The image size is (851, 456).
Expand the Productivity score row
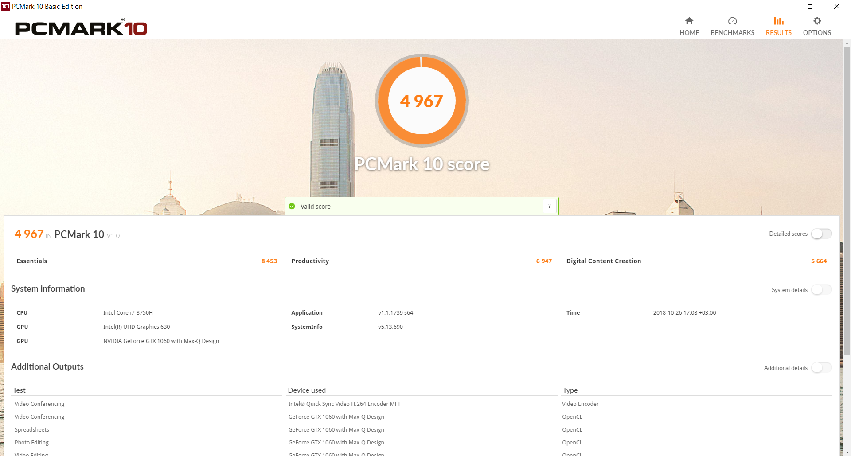pos(422,261)
